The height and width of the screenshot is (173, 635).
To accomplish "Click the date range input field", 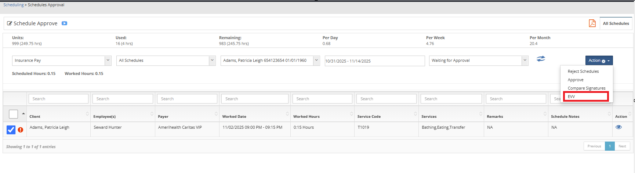I will coord(374,61).
